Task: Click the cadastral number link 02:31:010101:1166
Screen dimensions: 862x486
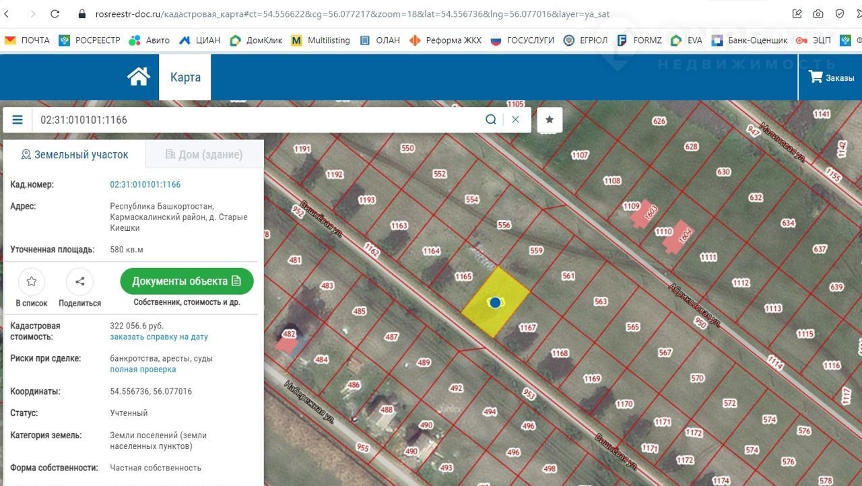Action: [145, 184]
